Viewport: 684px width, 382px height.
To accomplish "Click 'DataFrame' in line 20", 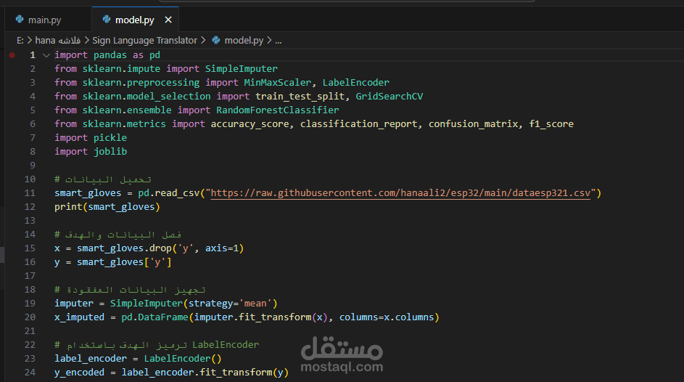I will [163, 317].
